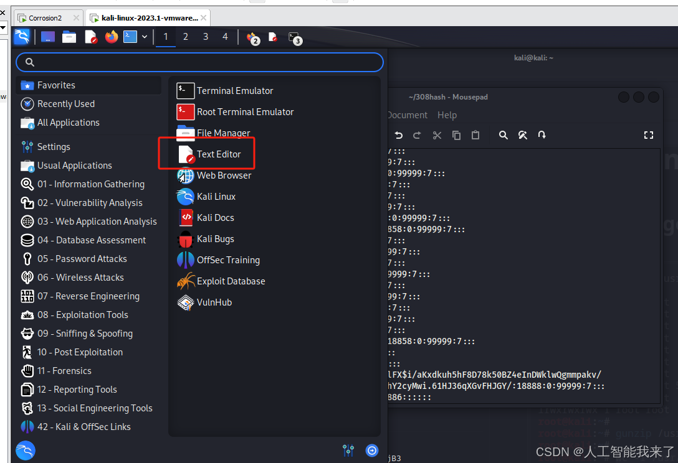Open 08 - Exploitation Tools category
The height and width of the screenshot is (463, 678).
88,315
